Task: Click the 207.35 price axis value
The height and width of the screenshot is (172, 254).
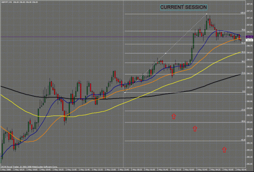Action: point(249,4)
